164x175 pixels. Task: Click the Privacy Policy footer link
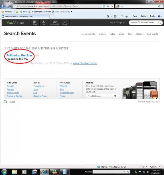(x=13, y=93)
